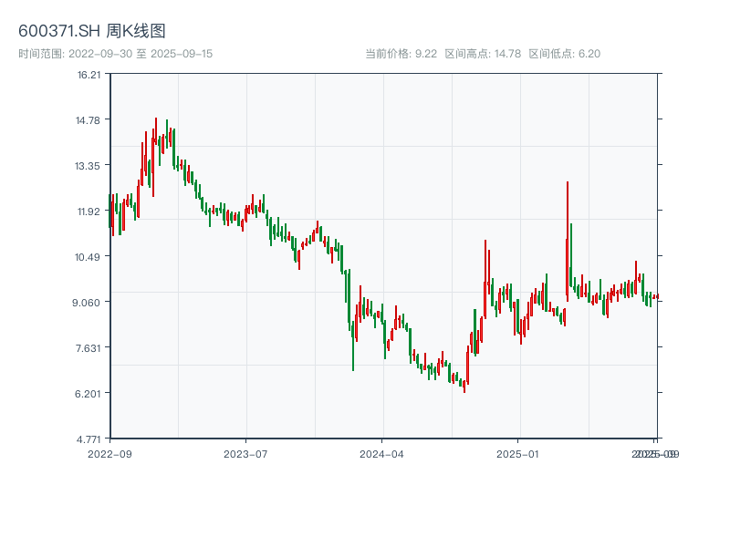
Task: Click the 14.78 y-axis price label
Action: (x=89, y=119)
